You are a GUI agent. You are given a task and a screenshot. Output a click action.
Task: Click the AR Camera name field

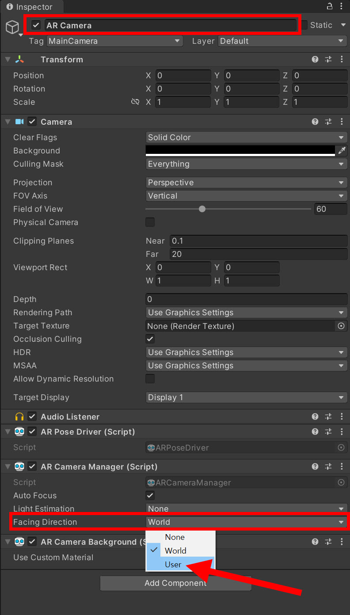[171, 25]
